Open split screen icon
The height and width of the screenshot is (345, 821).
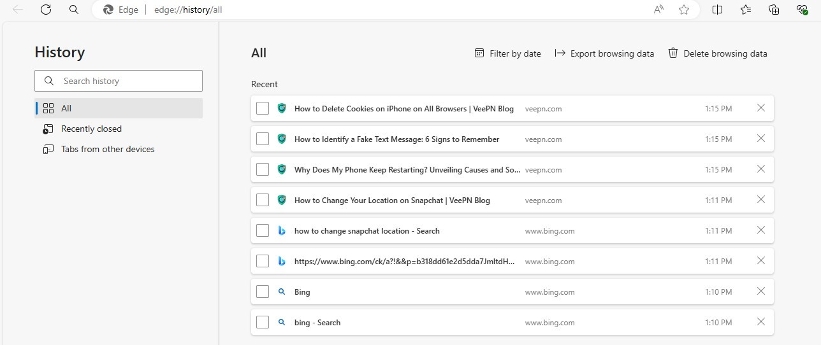[x=717, y=10]
